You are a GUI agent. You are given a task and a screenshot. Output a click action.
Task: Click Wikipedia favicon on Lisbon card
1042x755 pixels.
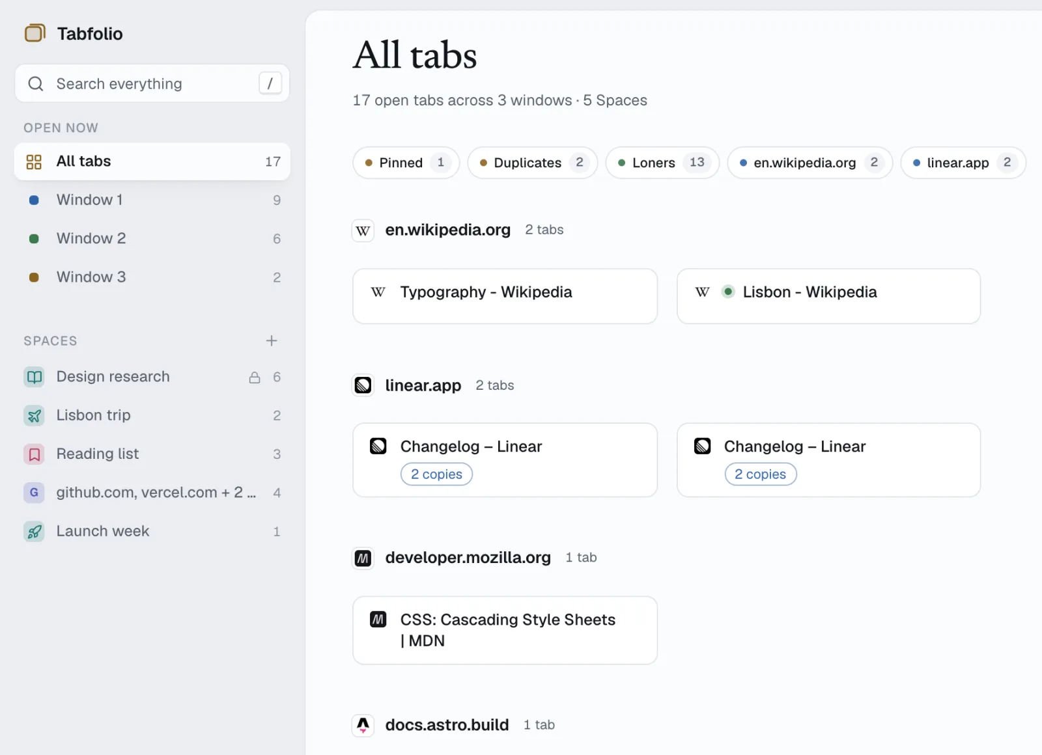pyautogui.click(x=703, y=292)
